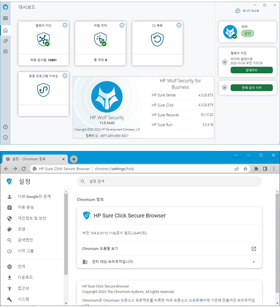Click the 총 격리: 0 text
Image resolution: width=280 pixels, height=308 pixels.
coord(100,60)
